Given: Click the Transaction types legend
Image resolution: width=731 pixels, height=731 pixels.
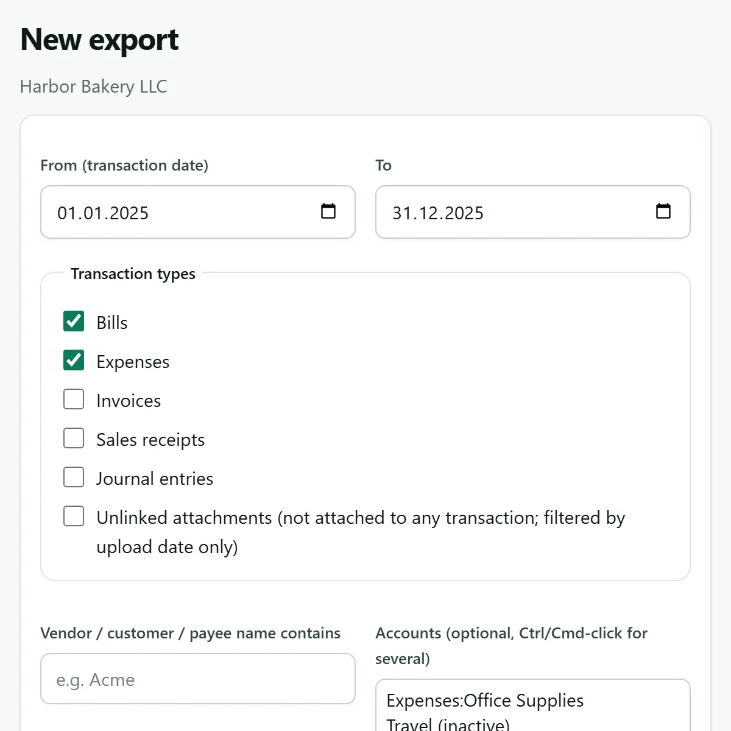Looking at the screenshot, I should tap(133, 274).
